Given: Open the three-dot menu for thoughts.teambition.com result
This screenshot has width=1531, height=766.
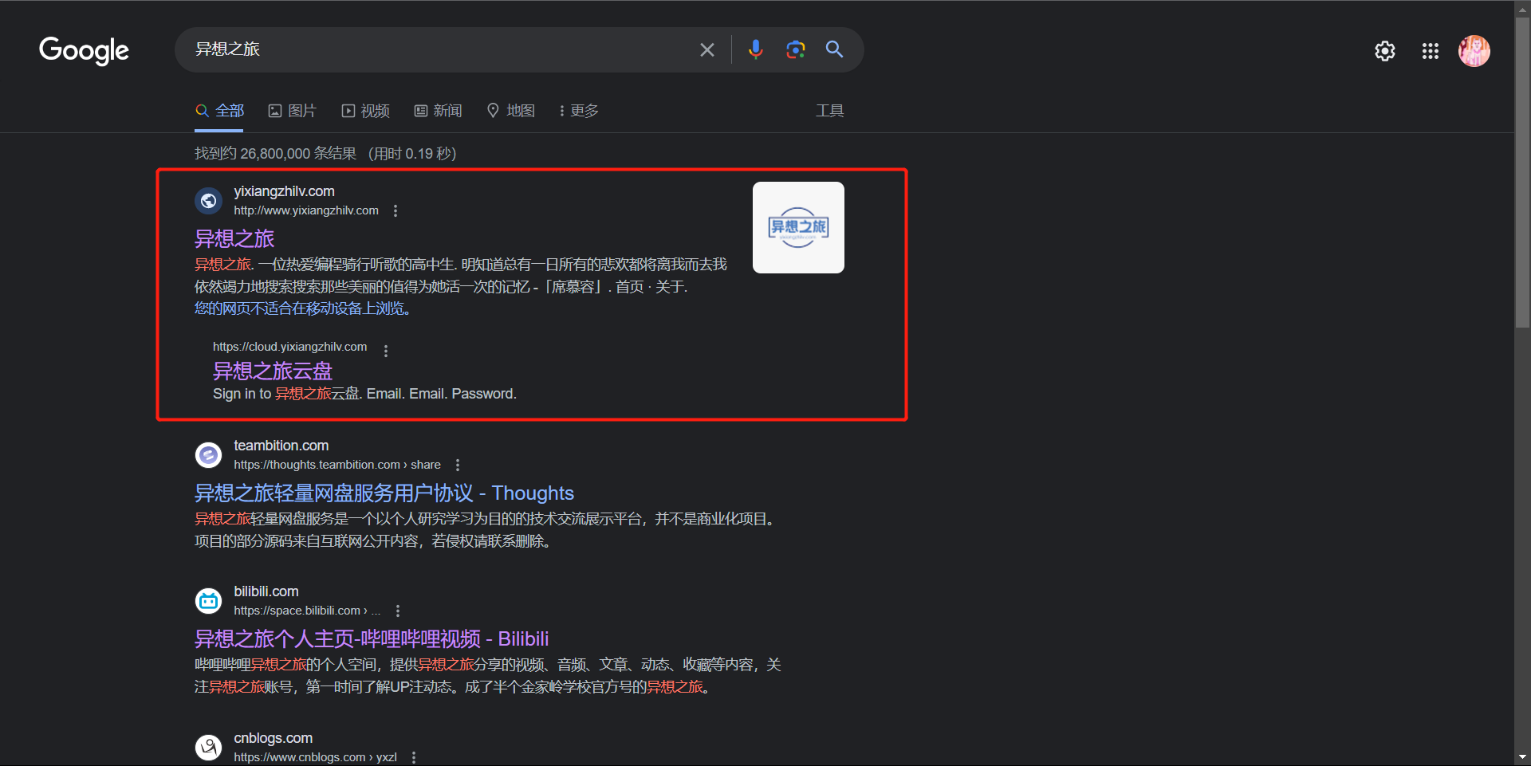Looking at the screenshot, I should (x=458, y=465).
